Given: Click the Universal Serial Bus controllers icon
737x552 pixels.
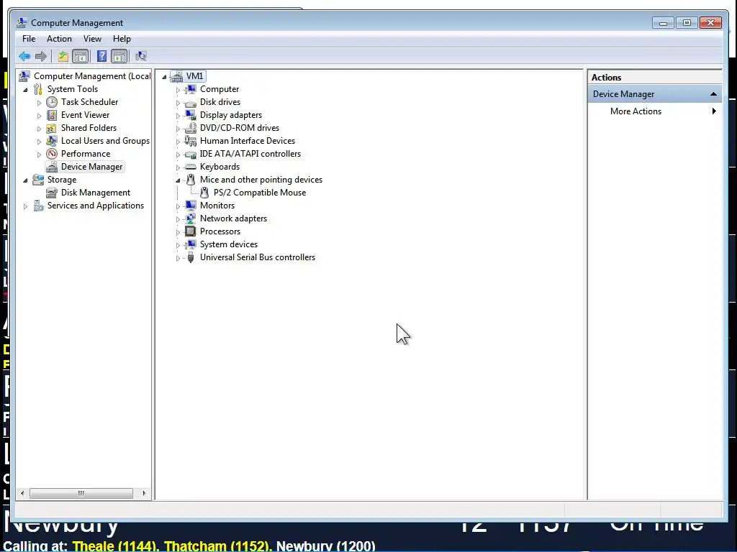Looking at the screenshot, I should tap(190, 257).
